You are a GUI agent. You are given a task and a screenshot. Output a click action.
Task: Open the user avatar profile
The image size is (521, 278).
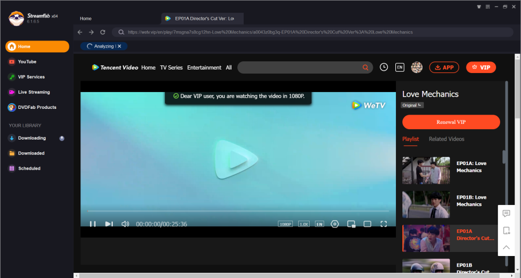[x=417, y=67]
